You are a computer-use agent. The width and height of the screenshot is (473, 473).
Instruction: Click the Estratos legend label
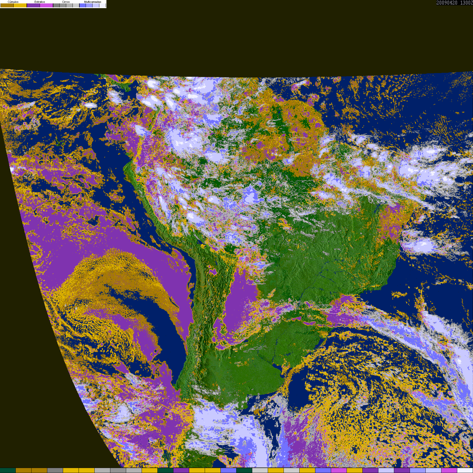tap(40, 2)
